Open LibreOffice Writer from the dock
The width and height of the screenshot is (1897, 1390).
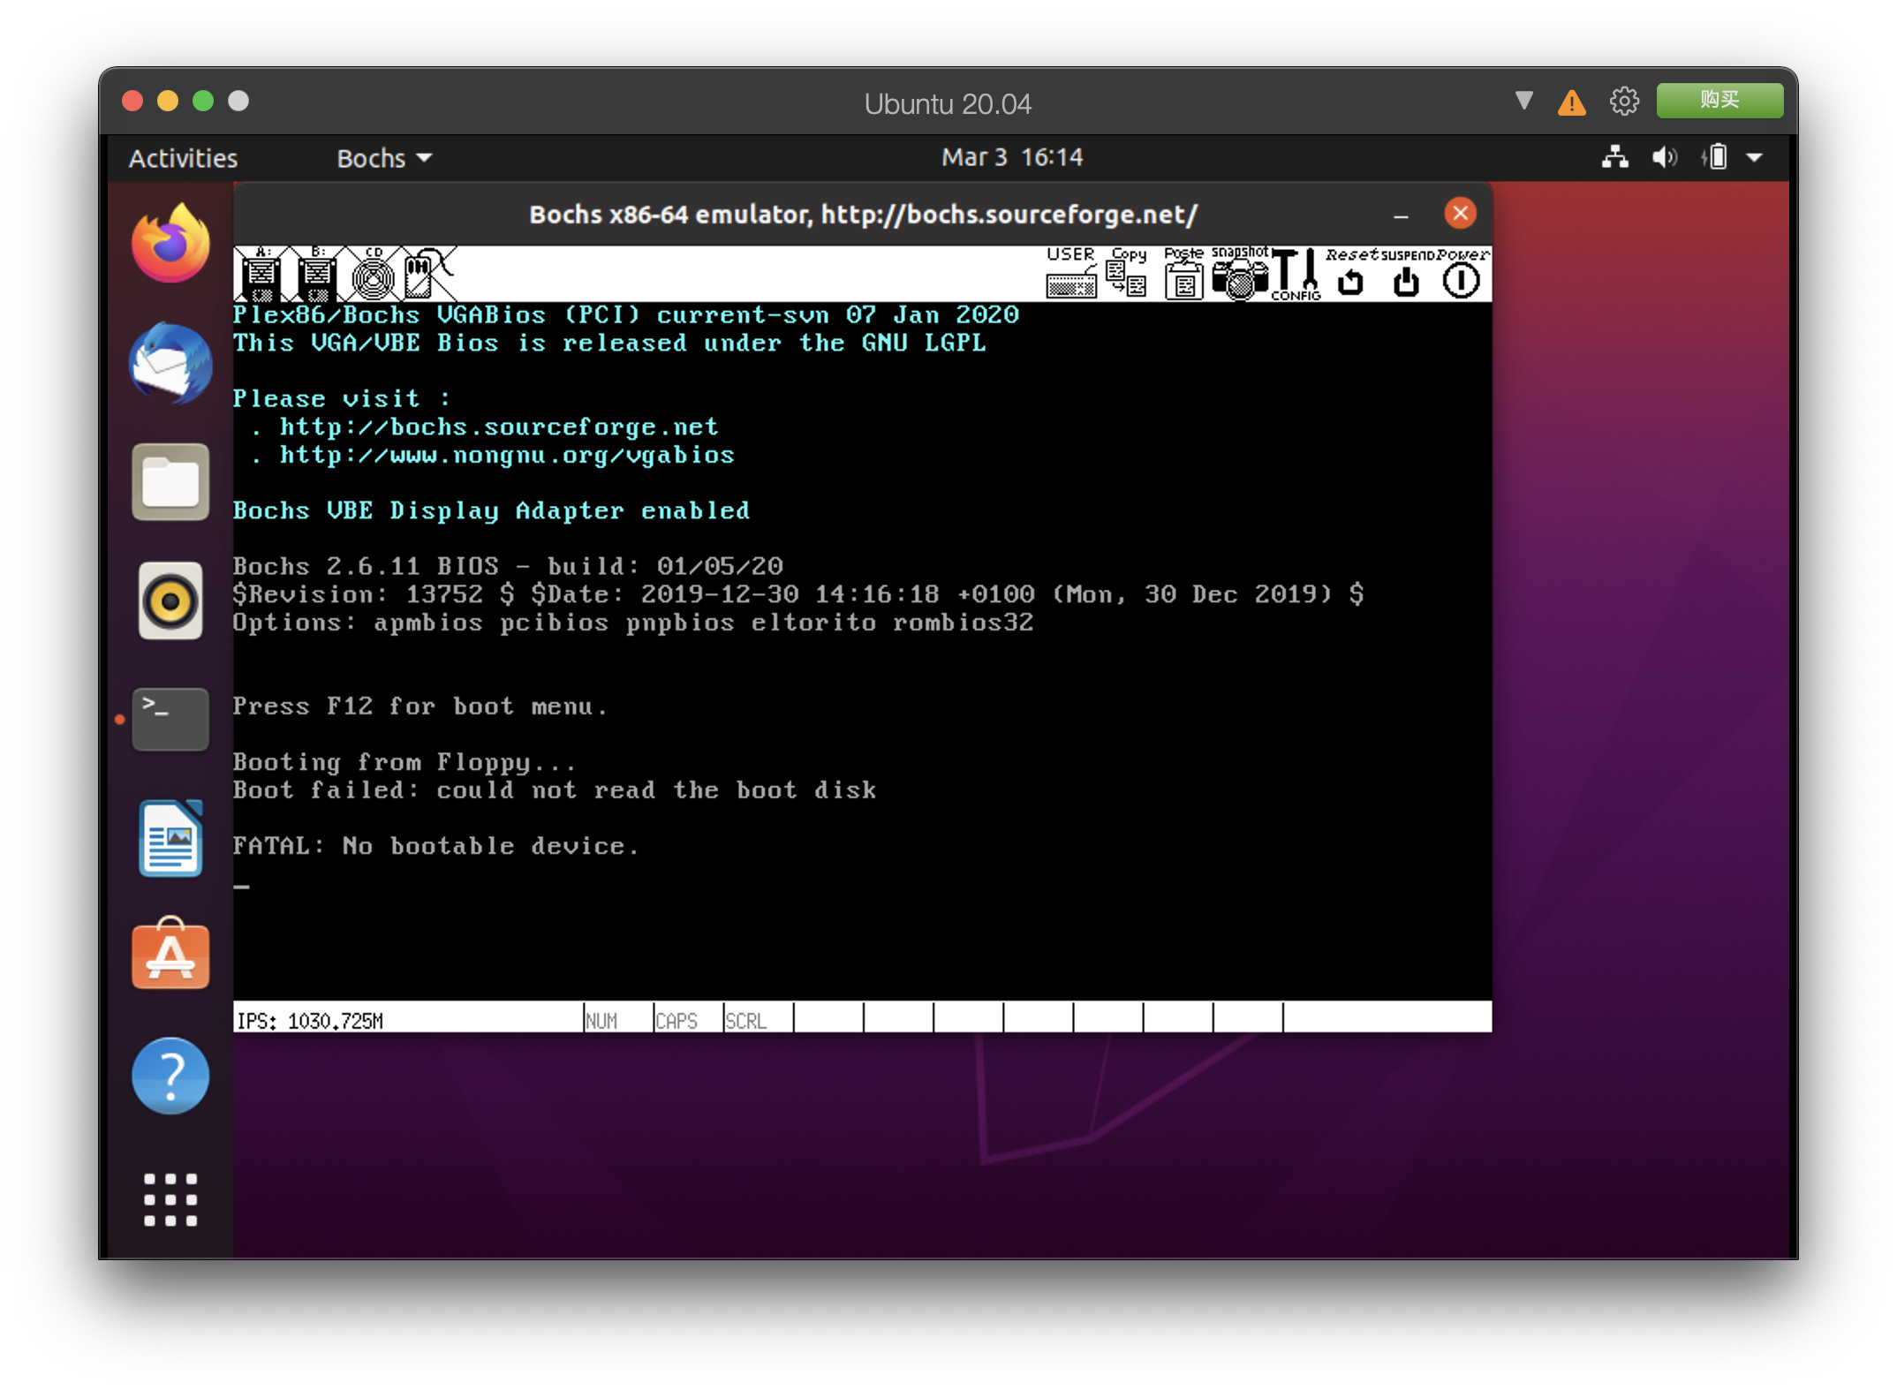tap(170, 838)
